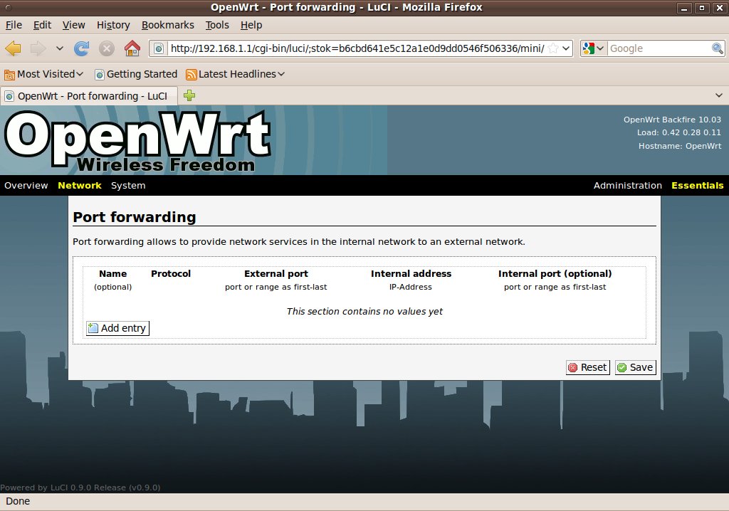Bookmark page with the star icon

(553, 48)
